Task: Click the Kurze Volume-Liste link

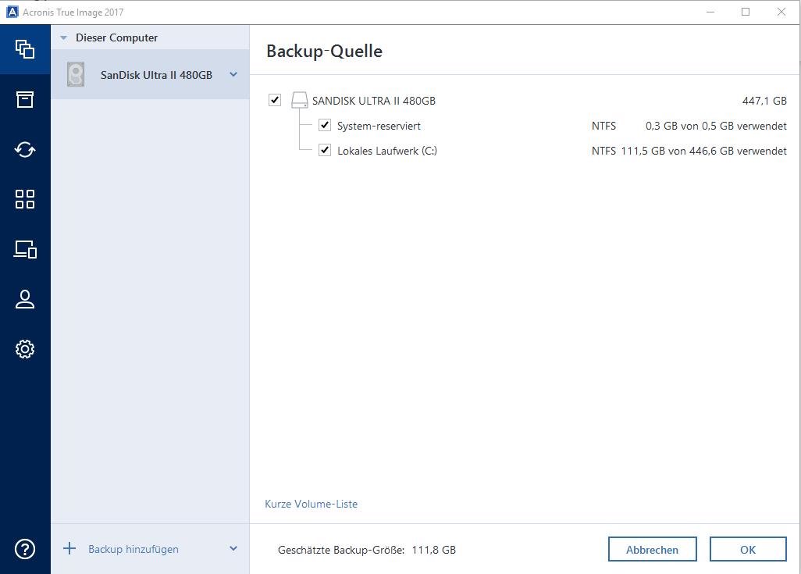Action: pos(311,504)
